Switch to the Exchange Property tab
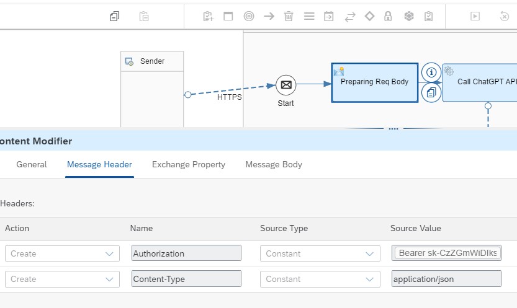This screenshot has height=308, width=517. [x=189, y=164]
